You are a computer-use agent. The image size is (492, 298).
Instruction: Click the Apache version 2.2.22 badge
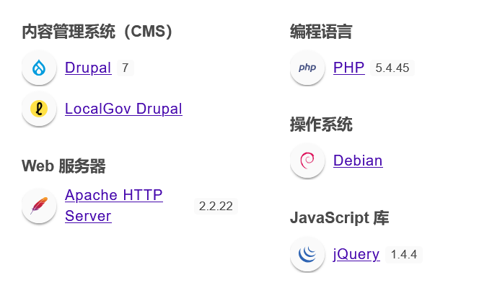(216, 206)
